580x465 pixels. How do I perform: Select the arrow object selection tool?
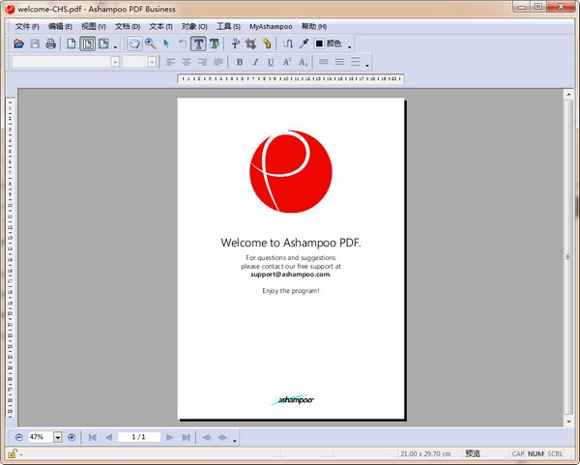[x=166, y=44]
